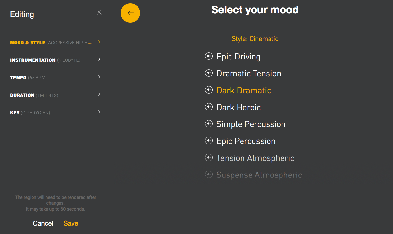Open the Duration settings row
Viewport: 393px width, 234px height.
pyautogui.click(x=55, y=95)
